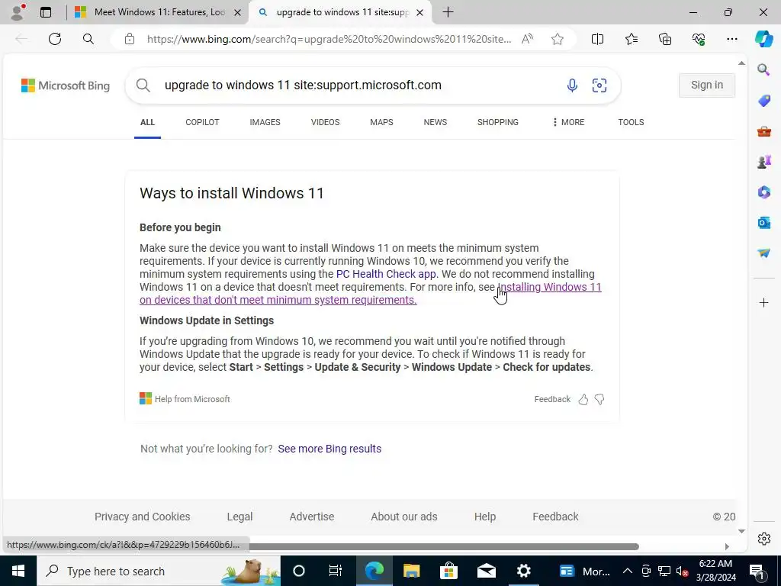The height and width of the screenshot is (586, 781).
Task: Switch to VIDEOS search tab
Action: click(325, 122)
